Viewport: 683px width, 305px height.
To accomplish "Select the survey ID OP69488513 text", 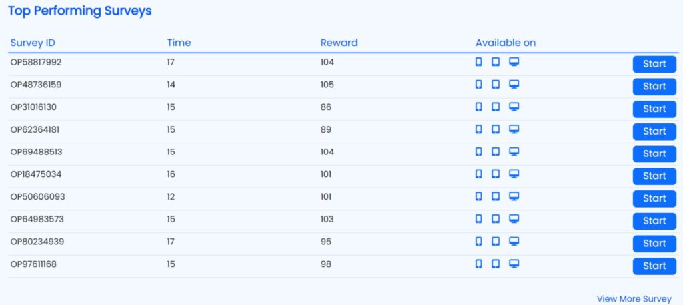I will [x=36, y=152].
